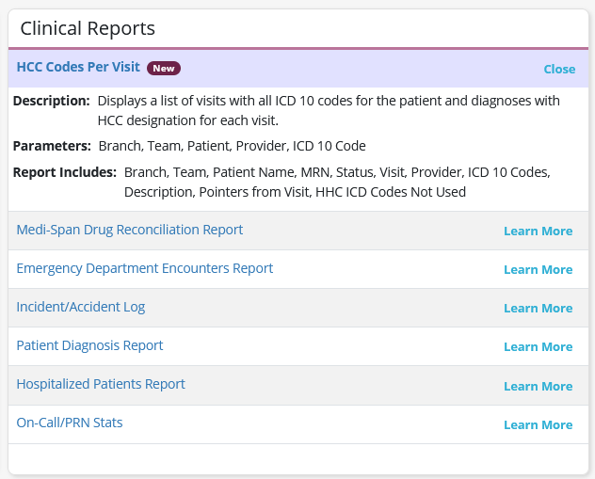Screen dimensions: 595x479
Task: Open the On-Call/PRN Stats report
Action: tap(70, 423)
